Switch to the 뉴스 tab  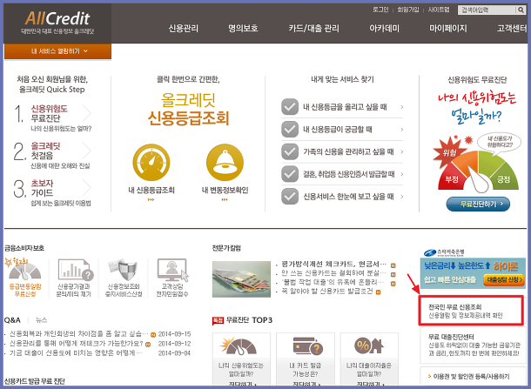pos(41,320)
